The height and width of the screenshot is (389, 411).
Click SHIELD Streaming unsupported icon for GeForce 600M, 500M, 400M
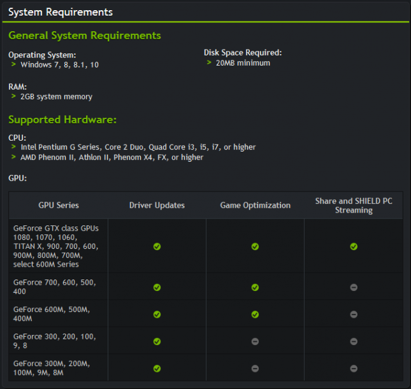[x=354, y=315]
